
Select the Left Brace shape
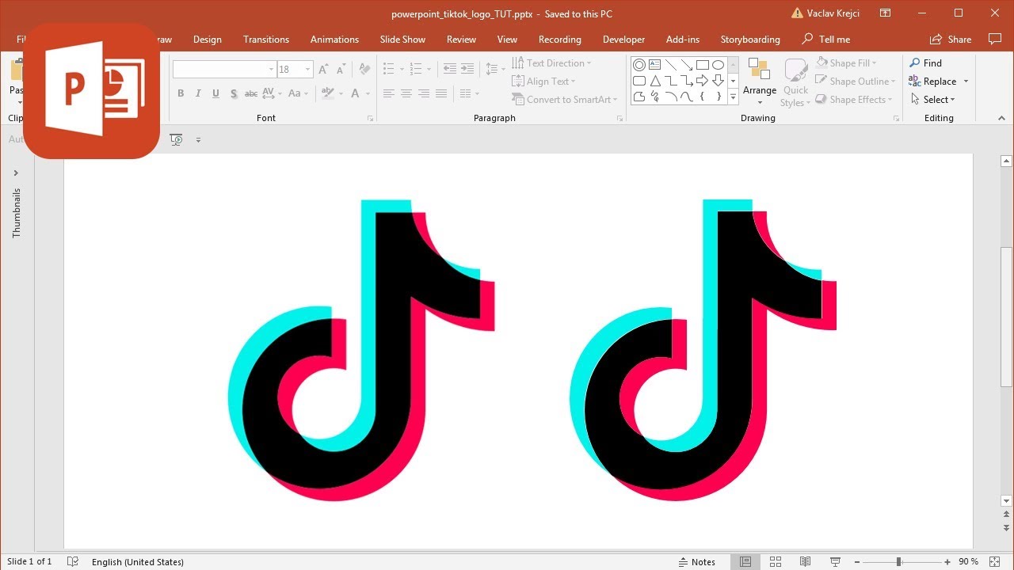(703, 97)
